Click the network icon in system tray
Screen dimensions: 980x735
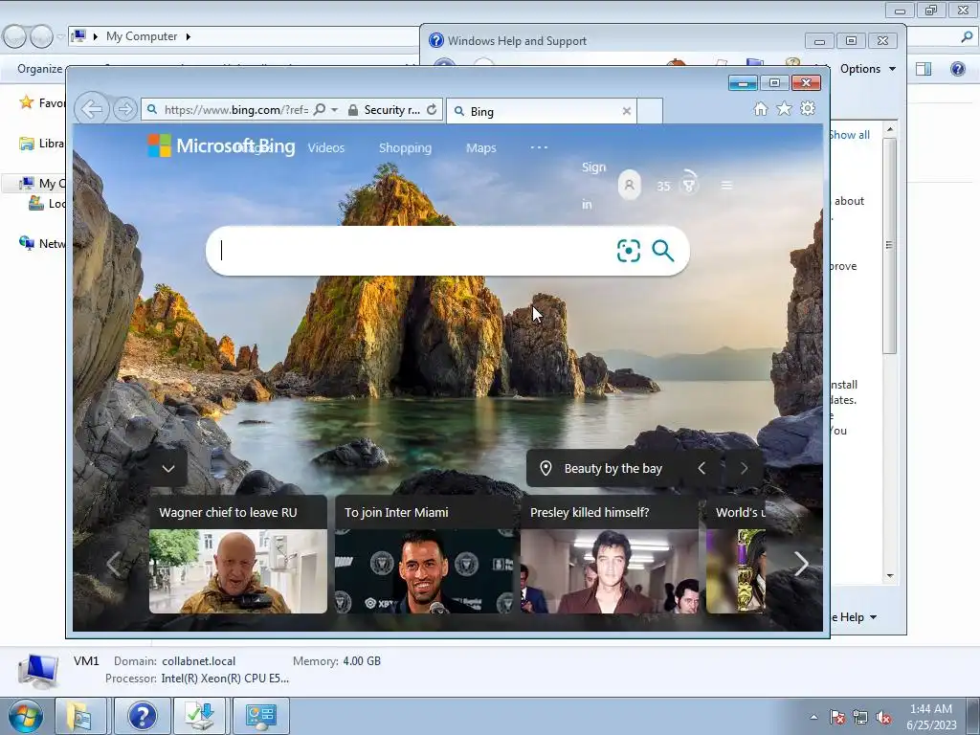click(x=860, y=717)
